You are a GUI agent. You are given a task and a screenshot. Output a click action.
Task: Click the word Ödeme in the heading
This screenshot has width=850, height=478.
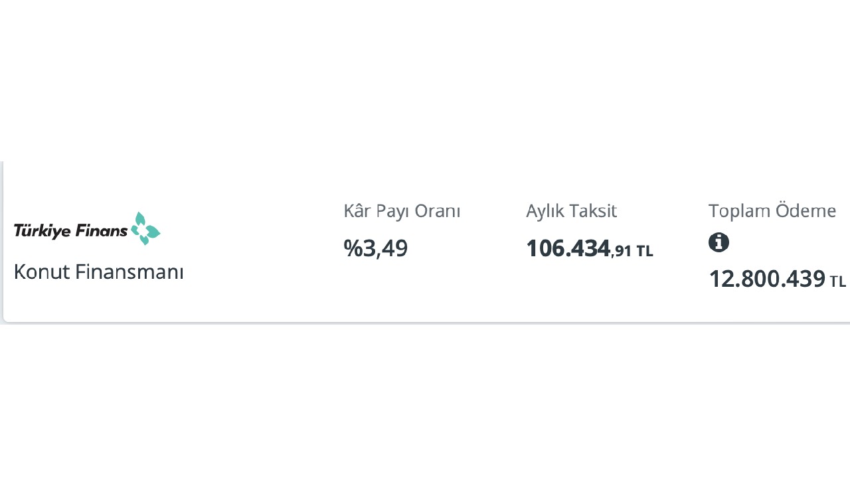[806, 210]
